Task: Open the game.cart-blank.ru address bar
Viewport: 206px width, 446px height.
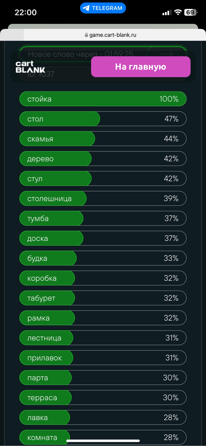Action: pyautogui.click(x=110, y=35)
